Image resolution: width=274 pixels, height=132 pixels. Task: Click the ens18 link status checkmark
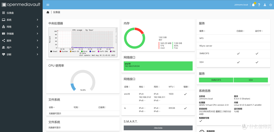[x=185, y=94]
